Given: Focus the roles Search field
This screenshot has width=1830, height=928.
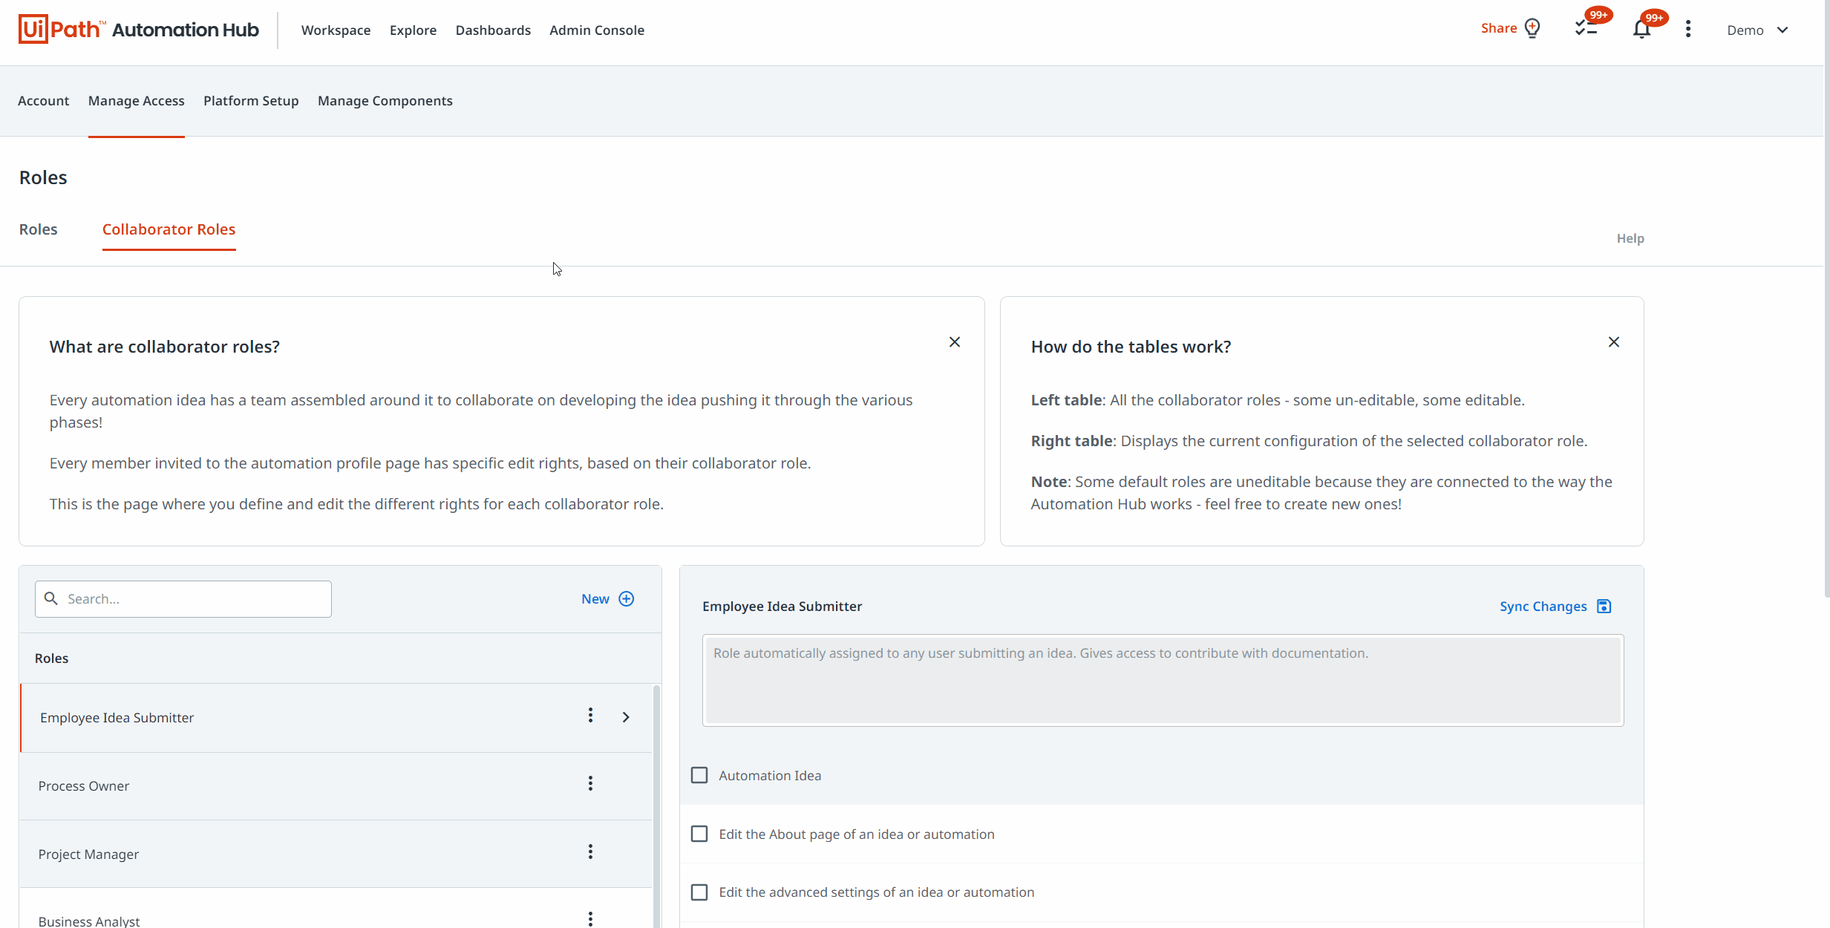Looking at the screenshot, I should pos(193,599).
